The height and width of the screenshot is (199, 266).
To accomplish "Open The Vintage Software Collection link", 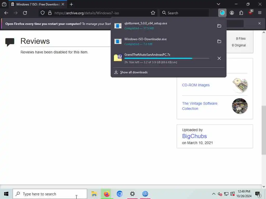I will pyautogui.click(x=200, y=106).
